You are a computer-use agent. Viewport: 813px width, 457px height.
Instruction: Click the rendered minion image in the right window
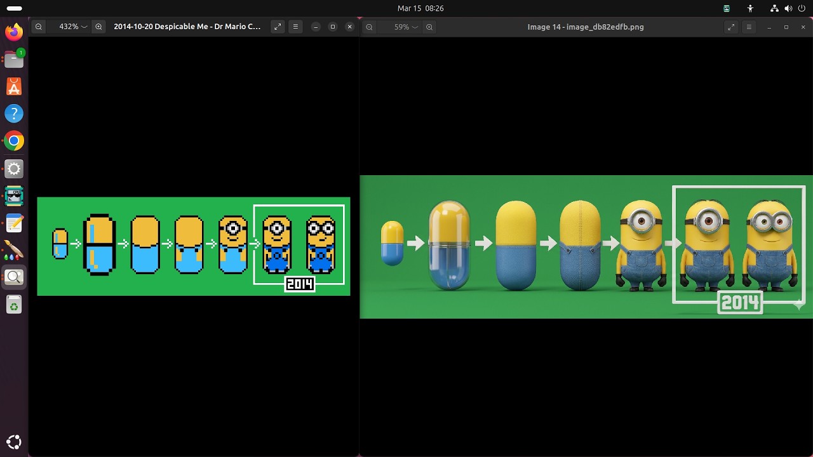586,247
